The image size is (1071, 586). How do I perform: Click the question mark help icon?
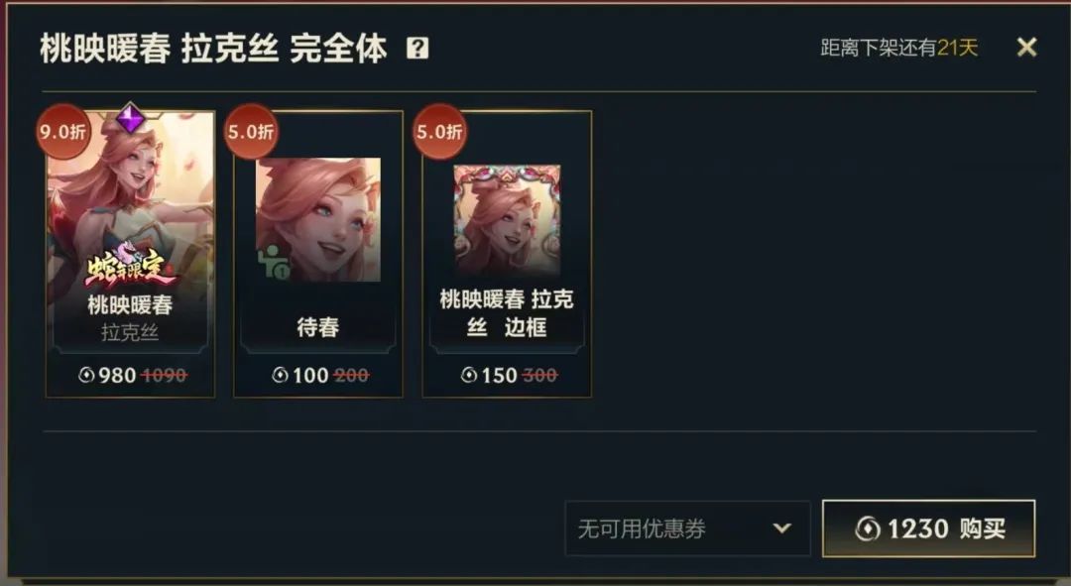coord(417,49)
